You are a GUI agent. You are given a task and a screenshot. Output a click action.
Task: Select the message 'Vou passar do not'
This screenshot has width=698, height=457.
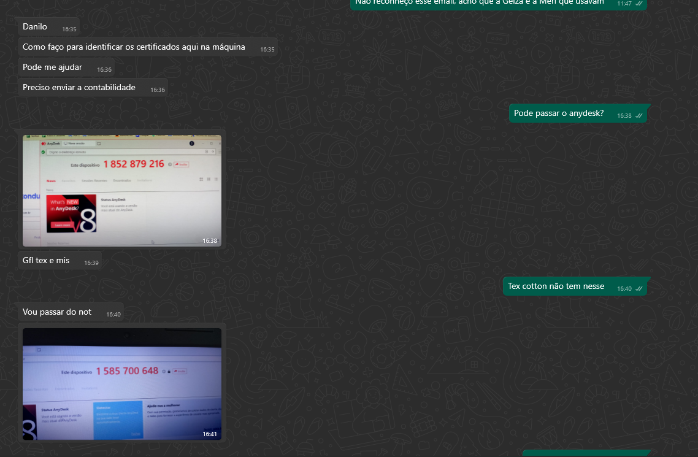coord(71,312)
